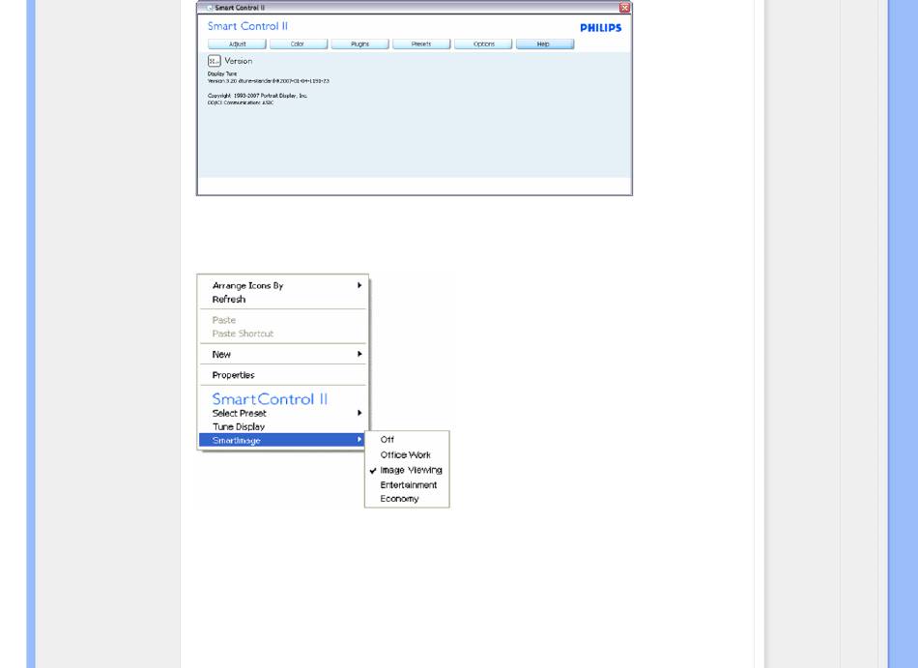Click the Help tab
Image resolution: width=918 pixels, height=668 pixels.
(544, 44)
